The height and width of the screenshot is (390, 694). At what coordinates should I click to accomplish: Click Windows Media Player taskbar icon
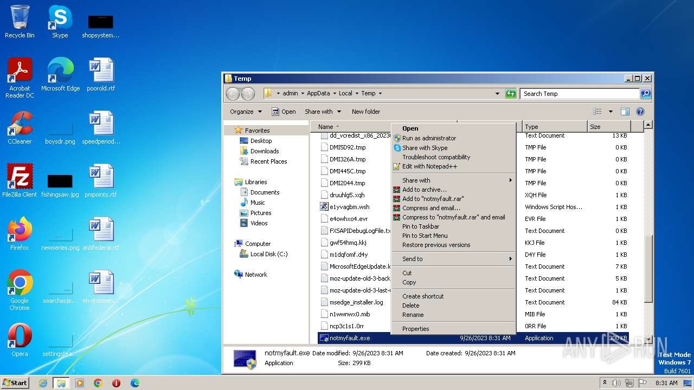pos(80,383)
